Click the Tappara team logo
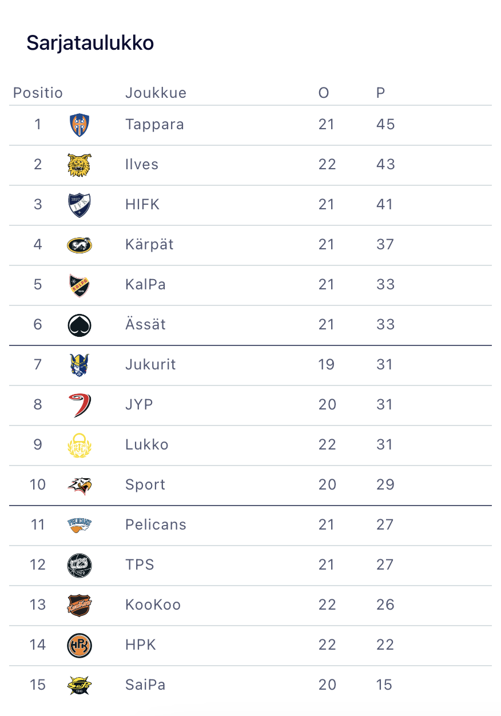Screen dimensions: 501x716 (x=79, y=125)
